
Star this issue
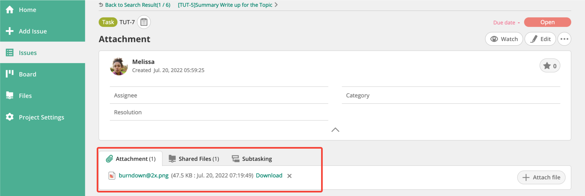550,66
